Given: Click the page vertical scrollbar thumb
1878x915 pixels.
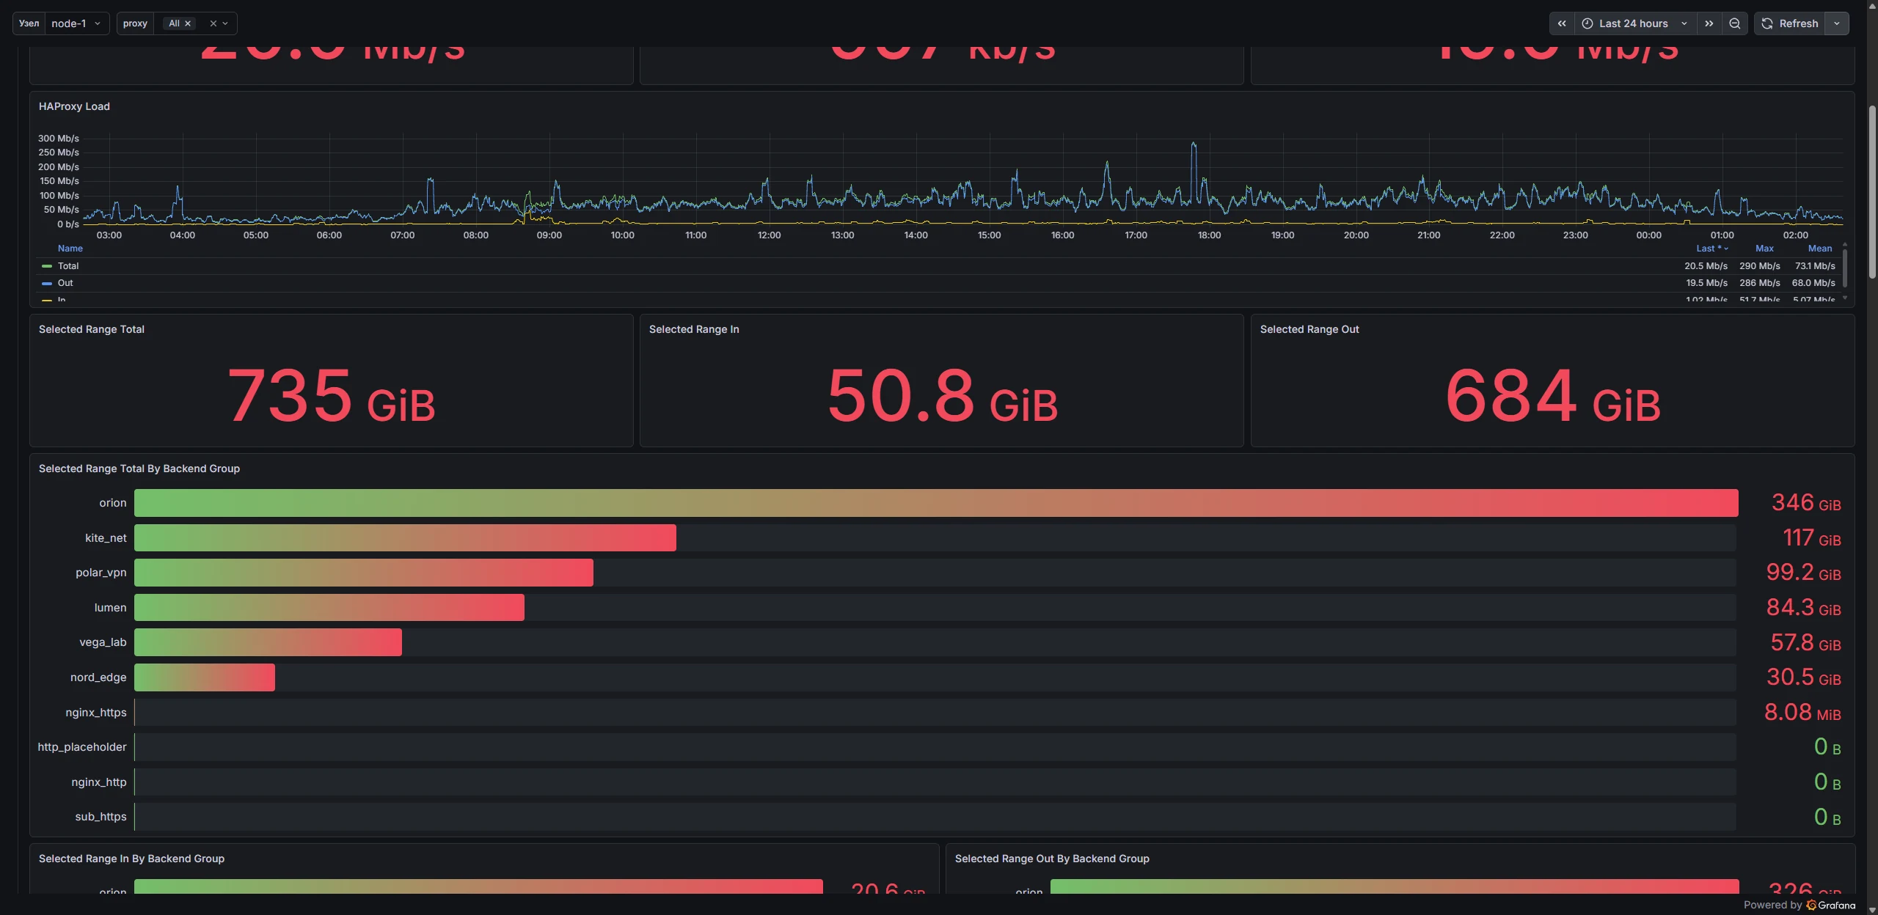Looking at the screenshot, I should (x=1872, y=192).
